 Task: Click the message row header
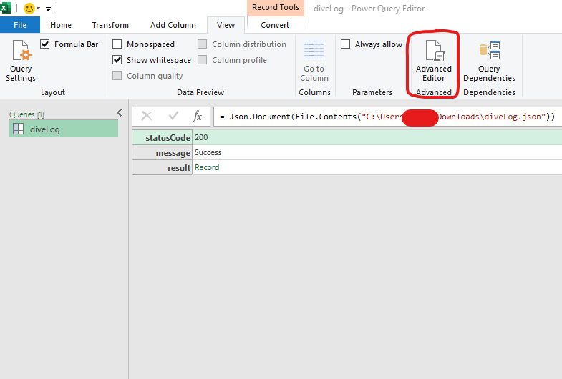[x=163, y=153]
